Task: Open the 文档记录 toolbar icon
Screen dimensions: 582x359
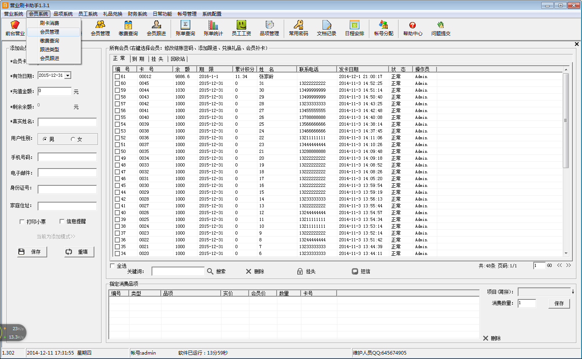Action: click(x=327, y=28)
